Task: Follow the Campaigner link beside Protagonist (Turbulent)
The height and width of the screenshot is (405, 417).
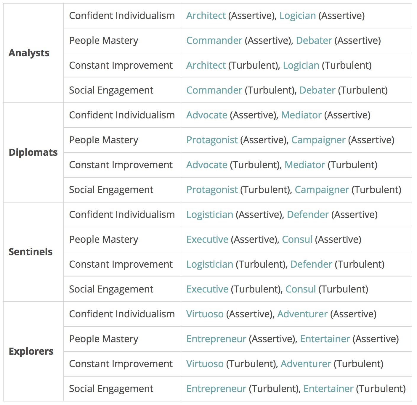Action: (322, 190)
